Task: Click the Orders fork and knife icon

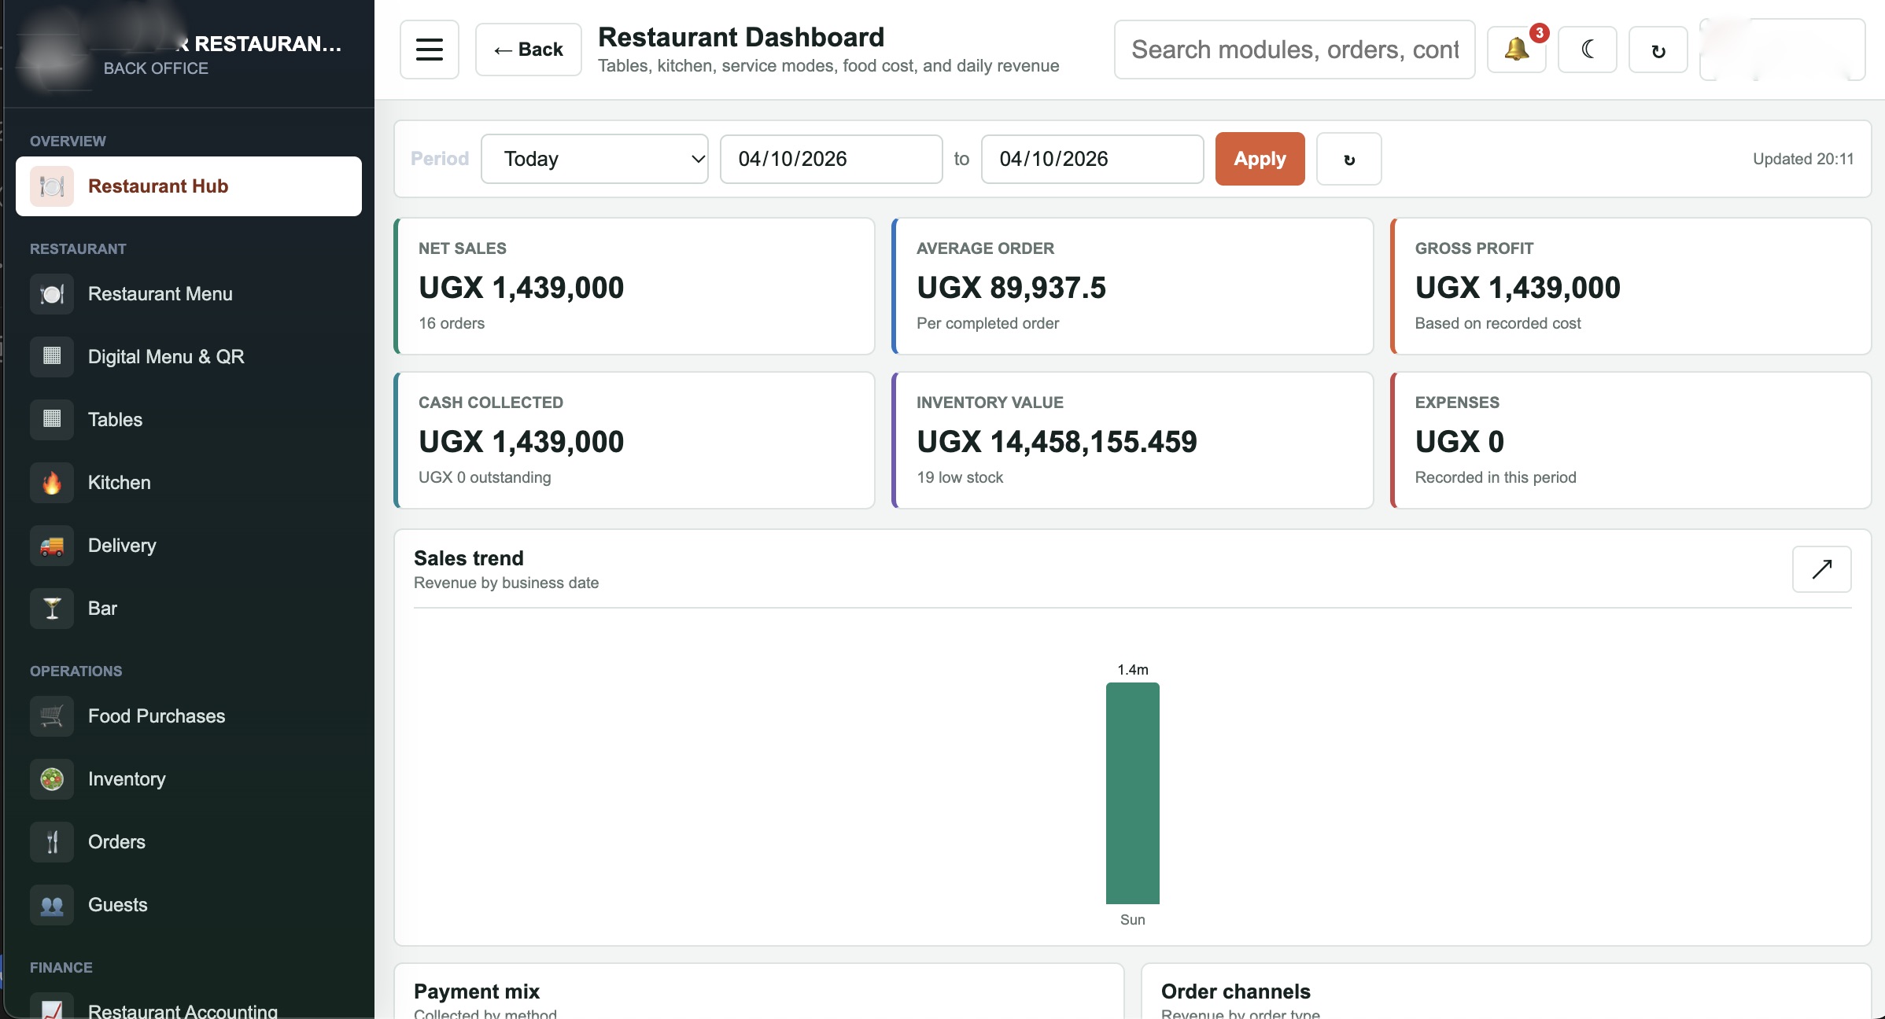Action: click(52, 842)
